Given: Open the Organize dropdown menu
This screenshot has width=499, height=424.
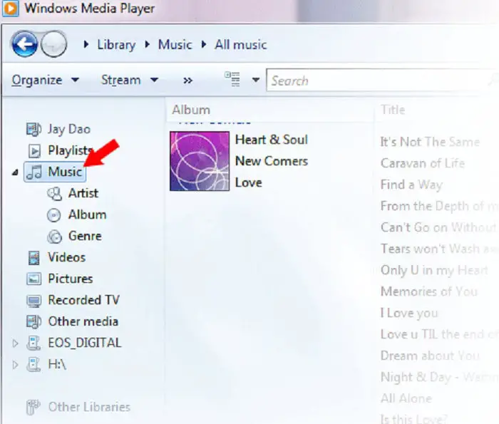Looking at the screenshot, I should [45, 80].
